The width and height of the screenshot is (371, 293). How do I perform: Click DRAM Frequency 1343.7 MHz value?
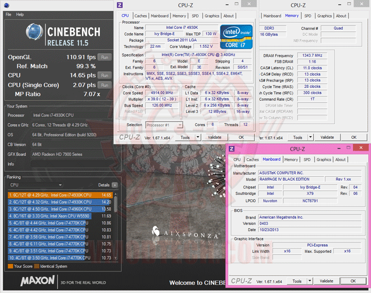click(x=312, y=55)
